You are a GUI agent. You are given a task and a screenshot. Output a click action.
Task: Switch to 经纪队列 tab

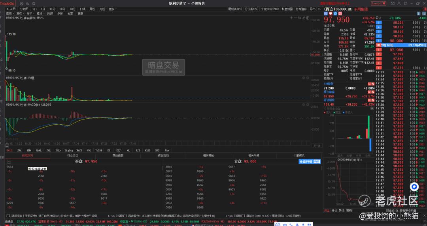28,156
